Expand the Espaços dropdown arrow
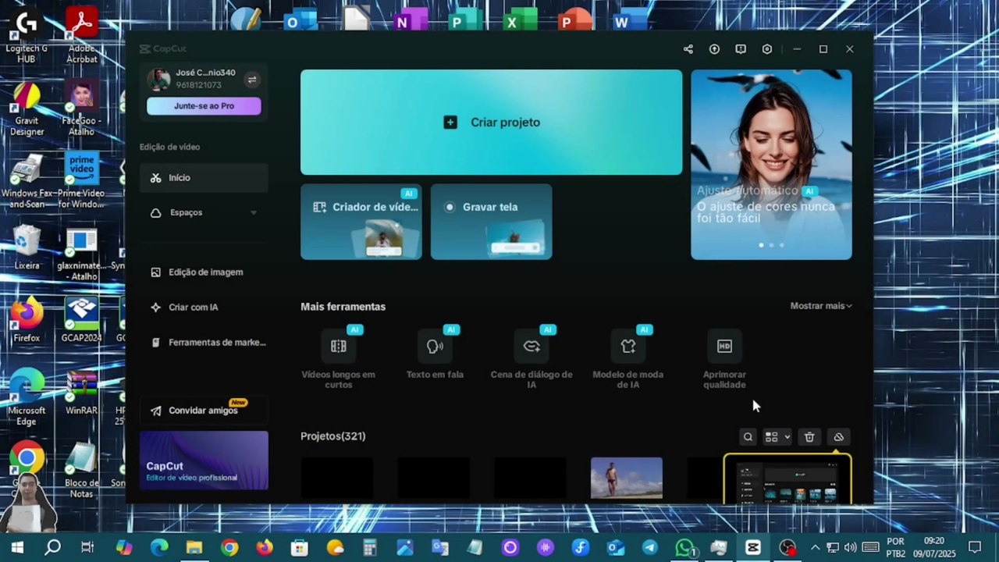 (253, 213)
